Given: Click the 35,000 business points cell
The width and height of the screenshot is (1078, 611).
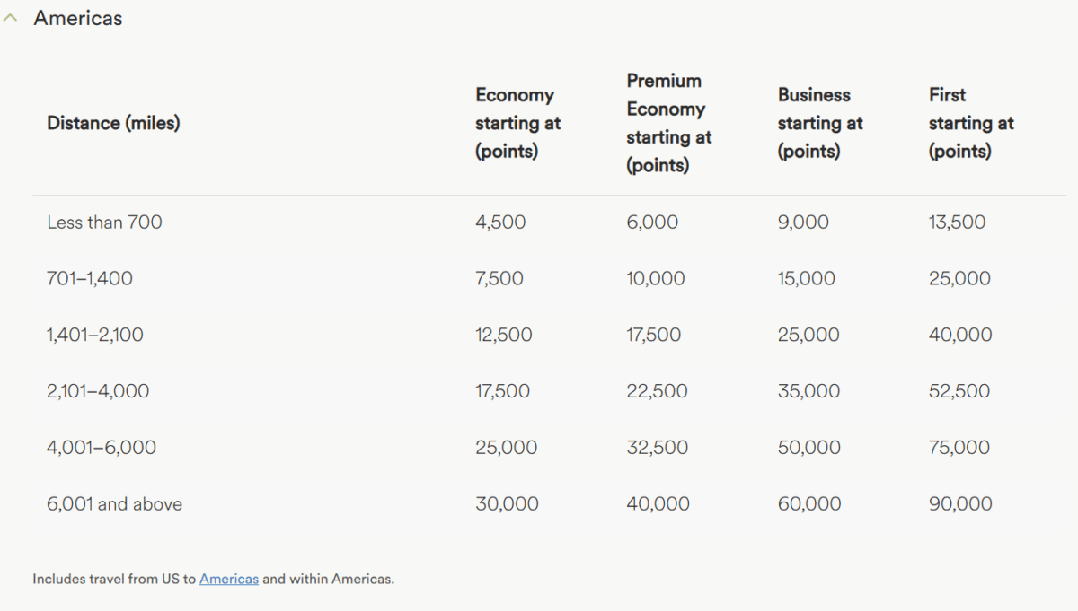Looking at the screenshot, I should pos(808,391).
